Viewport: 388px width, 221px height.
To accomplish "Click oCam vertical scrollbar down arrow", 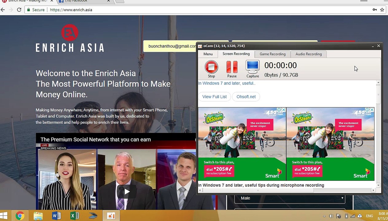I will pyautogui.click(x=378, y=185).
